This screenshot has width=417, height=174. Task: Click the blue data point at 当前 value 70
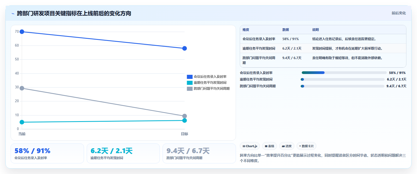[x=22, y=32]
